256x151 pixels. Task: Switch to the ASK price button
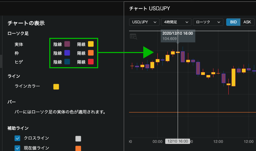[x=247, y=22]
